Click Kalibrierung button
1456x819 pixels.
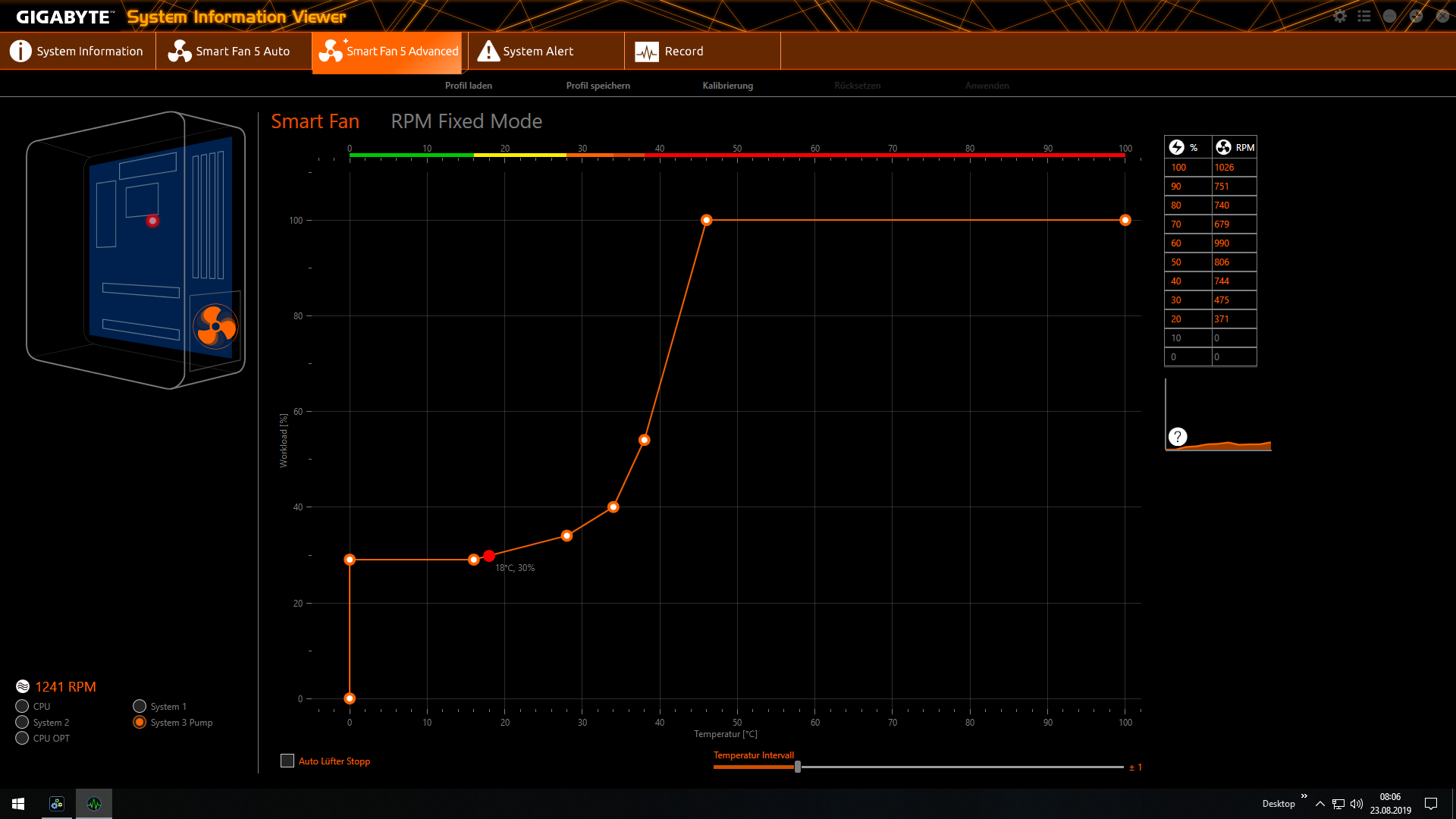pos(727,86)
